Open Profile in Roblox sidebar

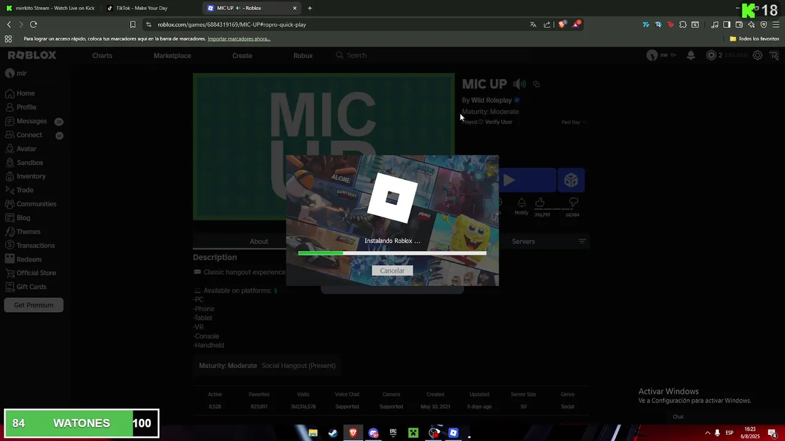pyautogui.click(x=21, y=107)
